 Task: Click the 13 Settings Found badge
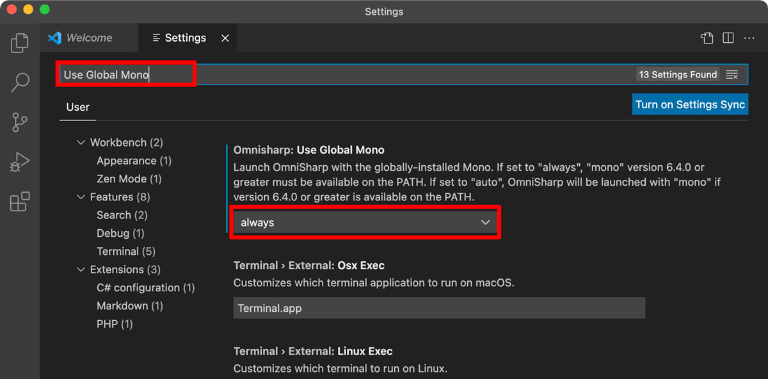coord(678,75)
